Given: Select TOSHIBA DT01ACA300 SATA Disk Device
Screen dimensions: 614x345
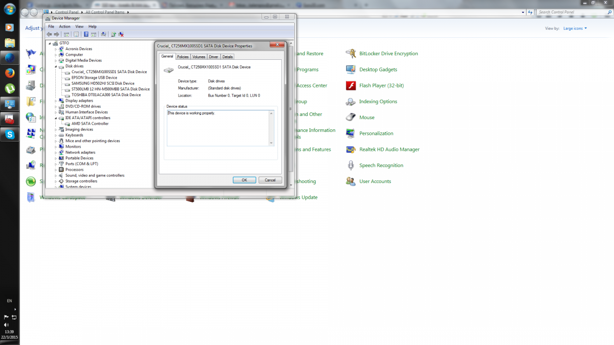Looking at the screenshot, I should click(106, 95).
